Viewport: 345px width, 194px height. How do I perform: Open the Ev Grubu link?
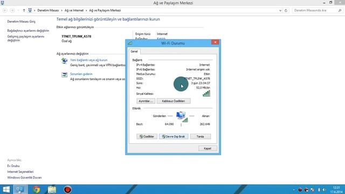[13, 166]
